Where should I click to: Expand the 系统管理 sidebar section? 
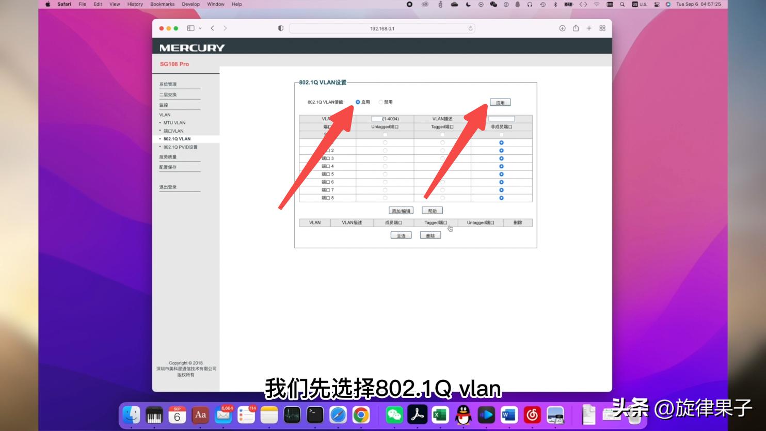[x=168, y=84]
